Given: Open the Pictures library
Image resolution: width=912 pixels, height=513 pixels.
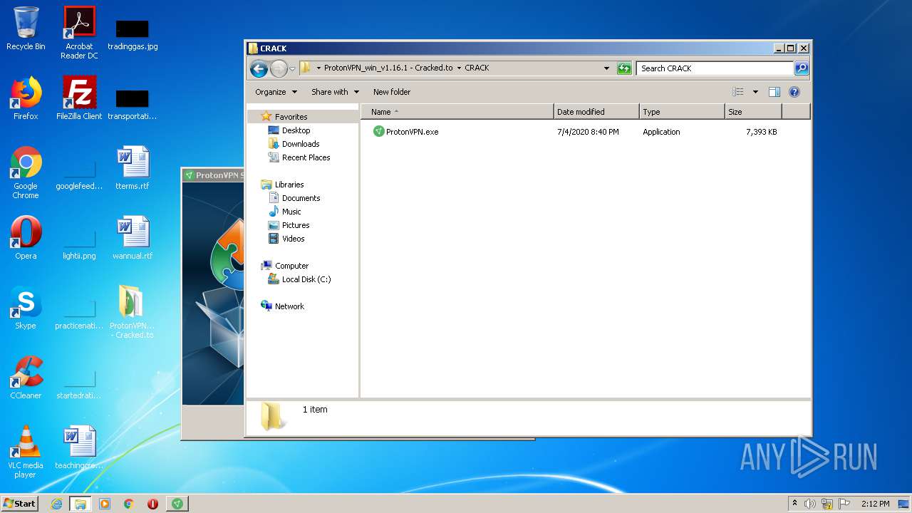Looking at the screenshot, I should click(296, 225).
